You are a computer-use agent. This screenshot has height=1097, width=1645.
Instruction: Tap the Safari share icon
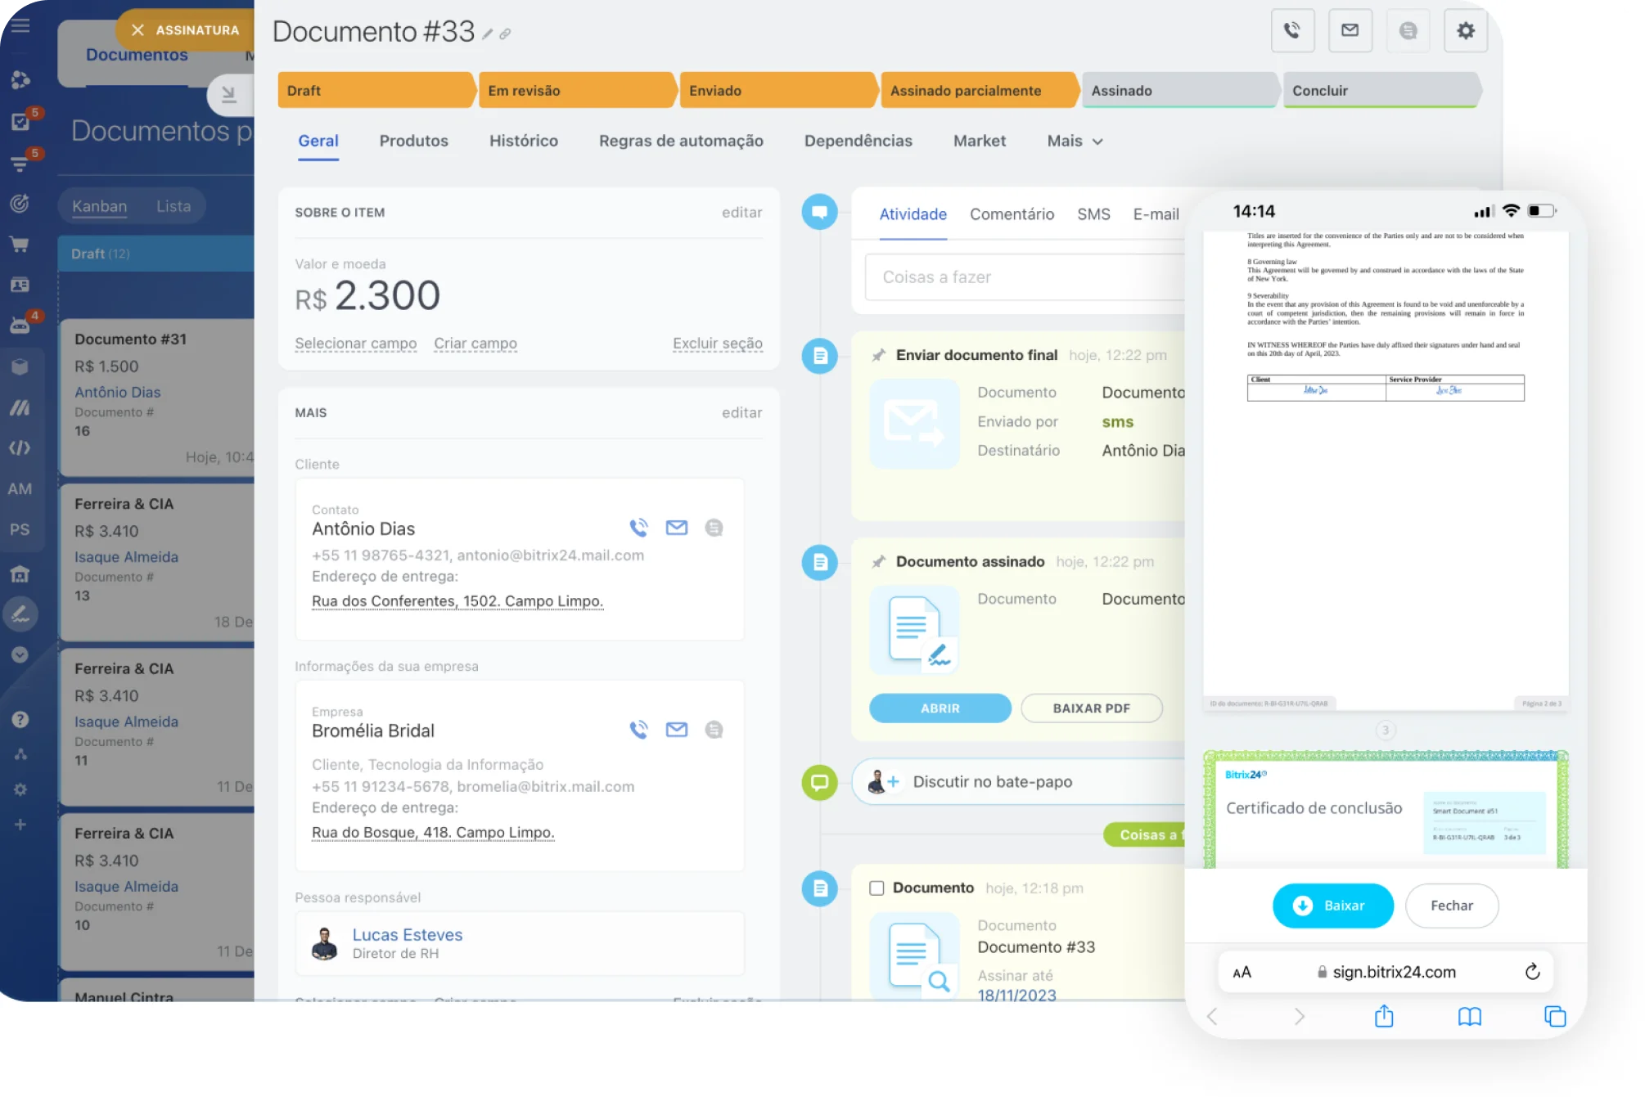click(1384, 1016)
